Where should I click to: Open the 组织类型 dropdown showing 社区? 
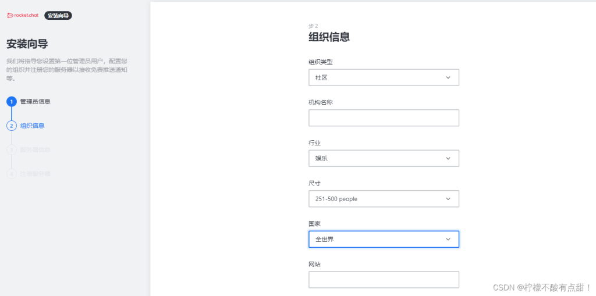tap(384, 77)
